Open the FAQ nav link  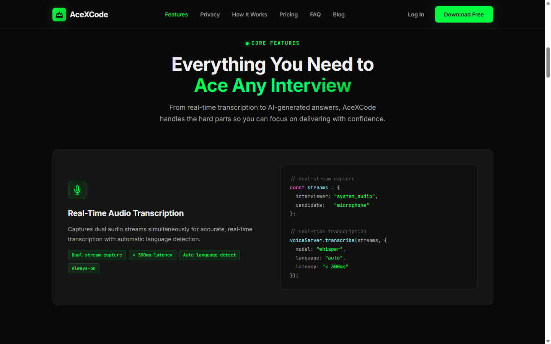click(315, 15)
